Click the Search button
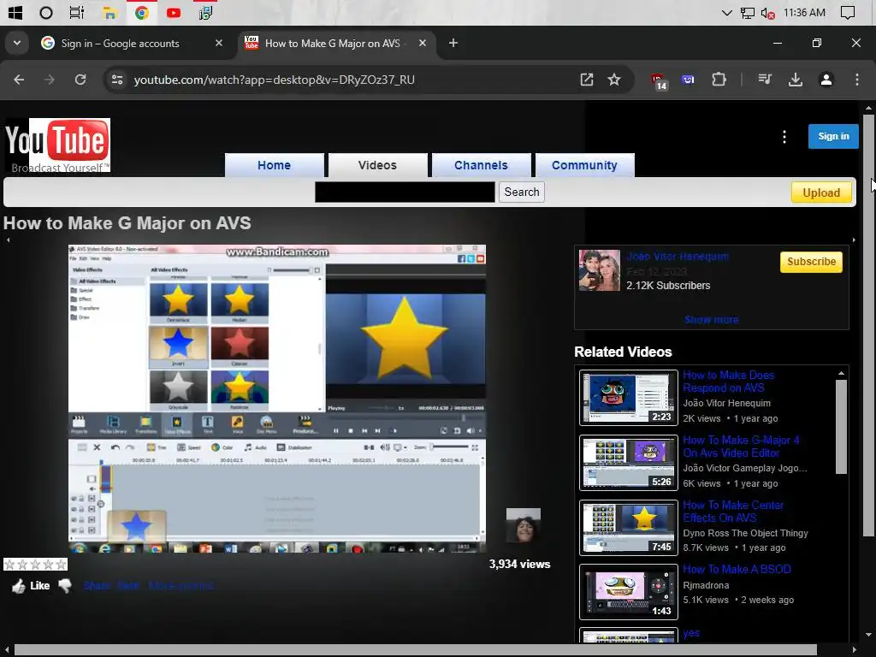Viewport: 876px width, 657px height. 522,192
